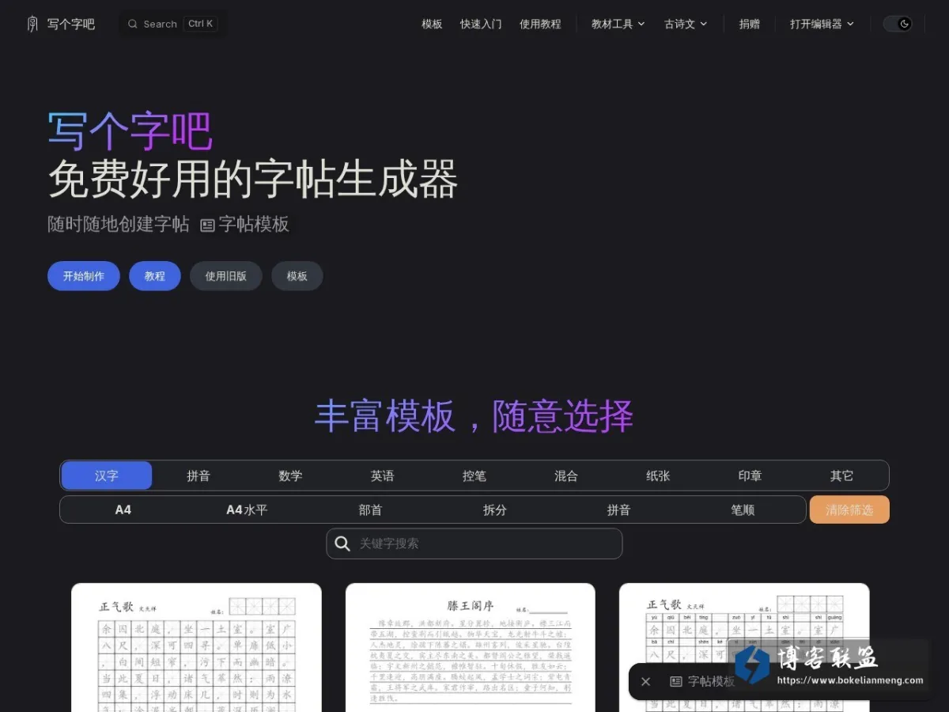Open the 捐赠 navigation link

[750, 24]
